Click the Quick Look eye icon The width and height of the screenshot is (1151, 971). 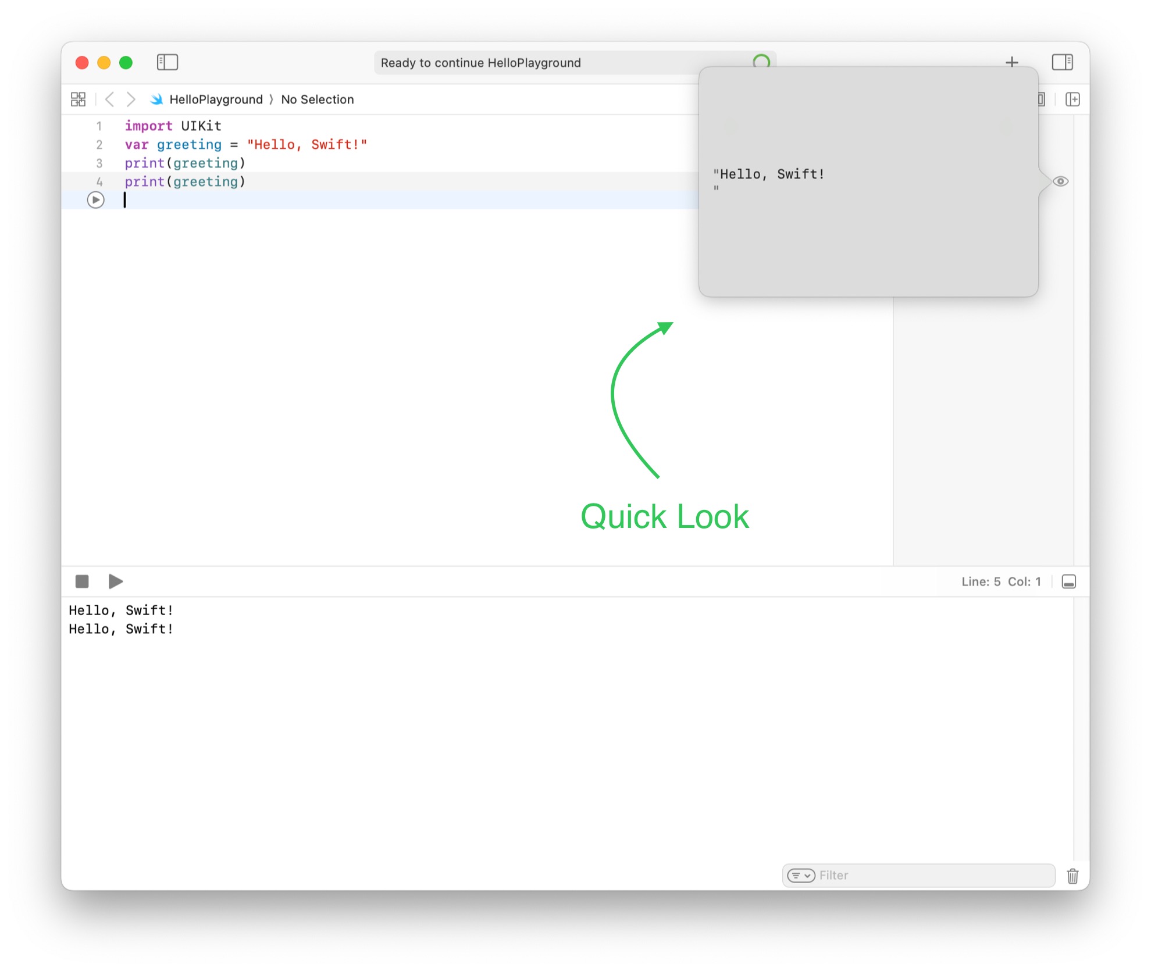pyautogui.click(x=1060, y=181)
